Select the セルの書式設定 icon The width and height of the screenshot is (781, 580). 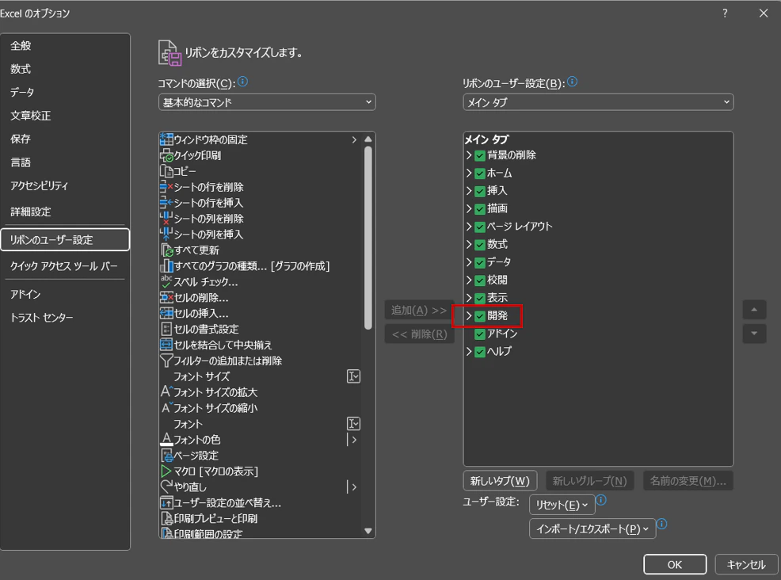[x=166, y=329]
